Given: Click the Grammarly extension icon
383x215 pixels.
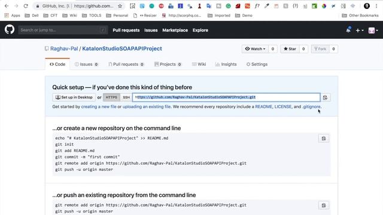Looking at the screenshot, I should (x=228, y=6).
